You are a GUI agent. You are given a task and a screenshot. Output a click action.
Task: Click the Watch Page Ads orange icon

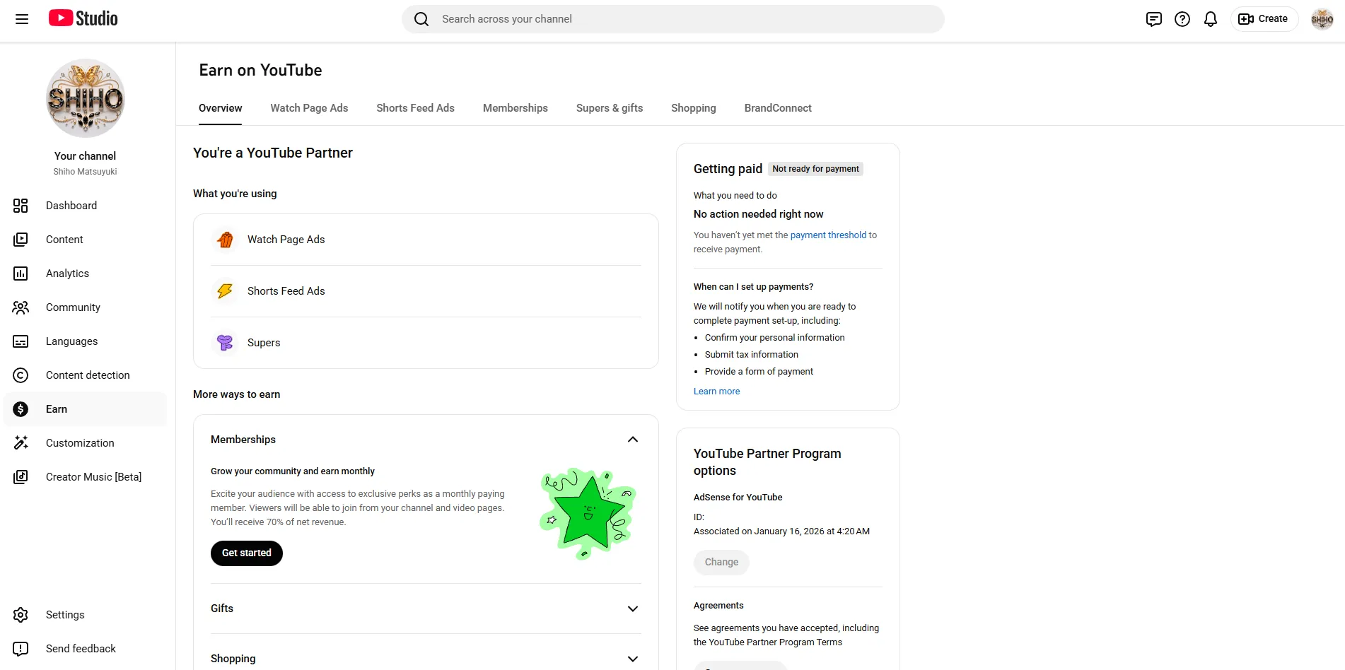pyautogui.click(x=225, y=240)
